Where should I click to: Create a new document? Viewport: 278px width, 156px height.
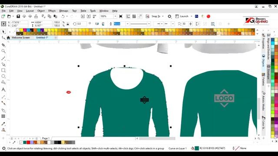(x=3, y=16)
